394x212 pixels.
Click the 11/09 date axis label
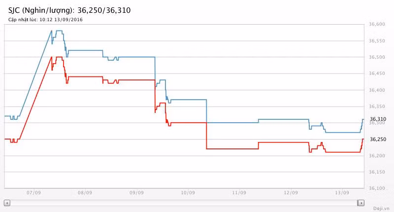(x=239, y=193)
